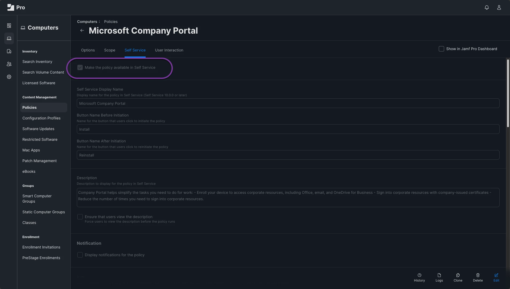This screenshot has width=510, height=289.
Task: Clone this policy
Action: (x=458, y=278)
